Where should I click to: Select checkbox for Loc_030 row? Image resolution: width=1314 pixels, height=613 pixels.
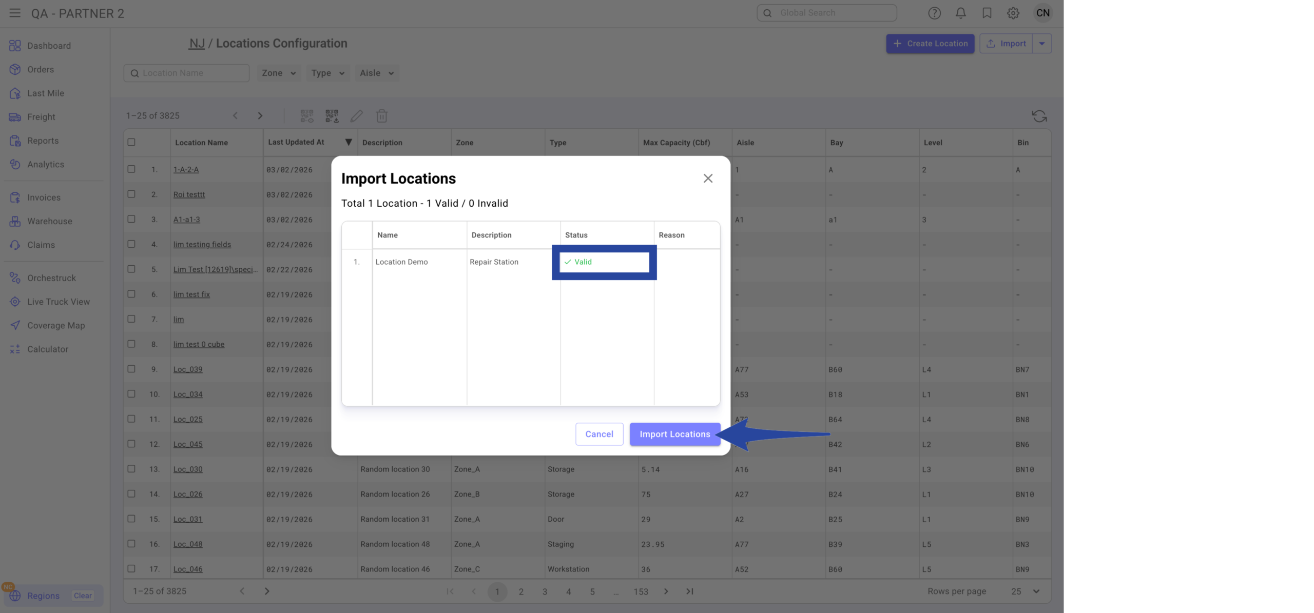[131, 469]
